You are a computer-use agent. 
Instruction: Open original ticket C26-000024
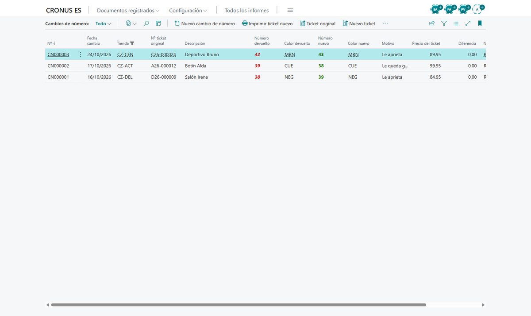(163, 54)
